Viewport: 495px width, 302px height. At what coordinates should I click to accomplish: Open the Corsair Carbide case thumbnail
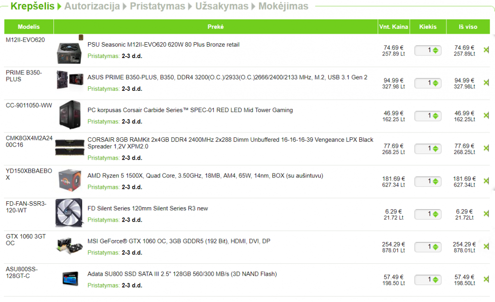[70, 115]
